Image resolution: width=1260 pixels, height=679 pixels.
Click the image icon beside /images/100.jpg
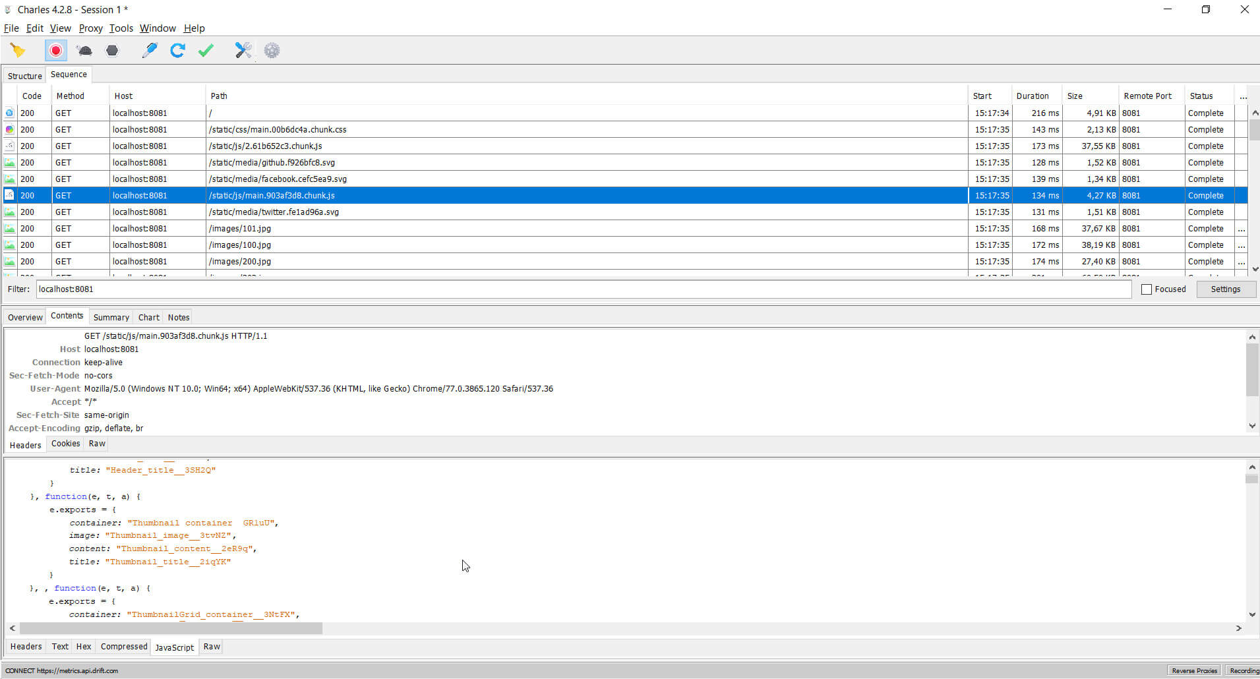coord(9,245)
